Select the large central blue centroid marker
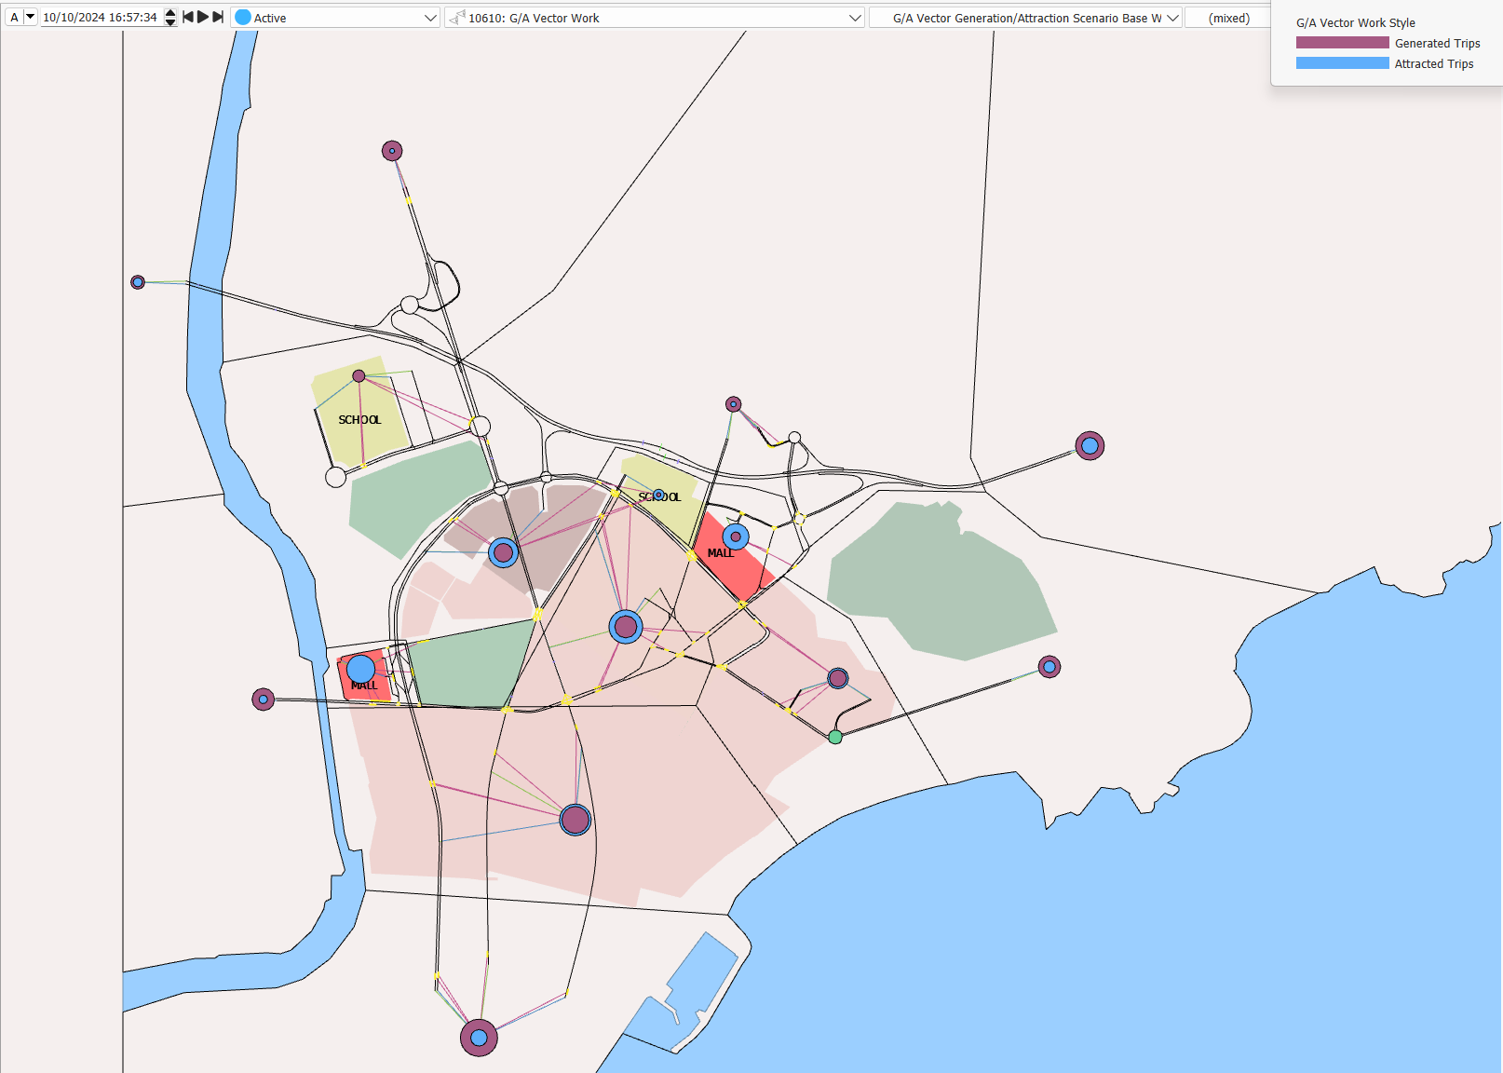Viewport: 1503px width, 1073px height. (625, 627)
